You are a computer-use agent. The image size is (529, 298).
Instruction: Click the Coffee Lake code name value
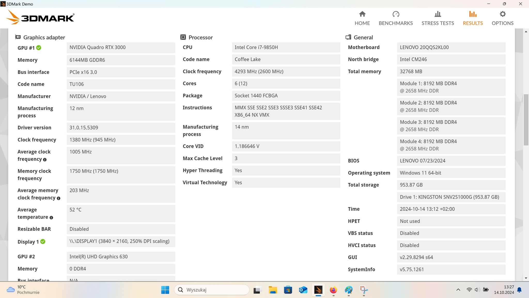[286, 59]
